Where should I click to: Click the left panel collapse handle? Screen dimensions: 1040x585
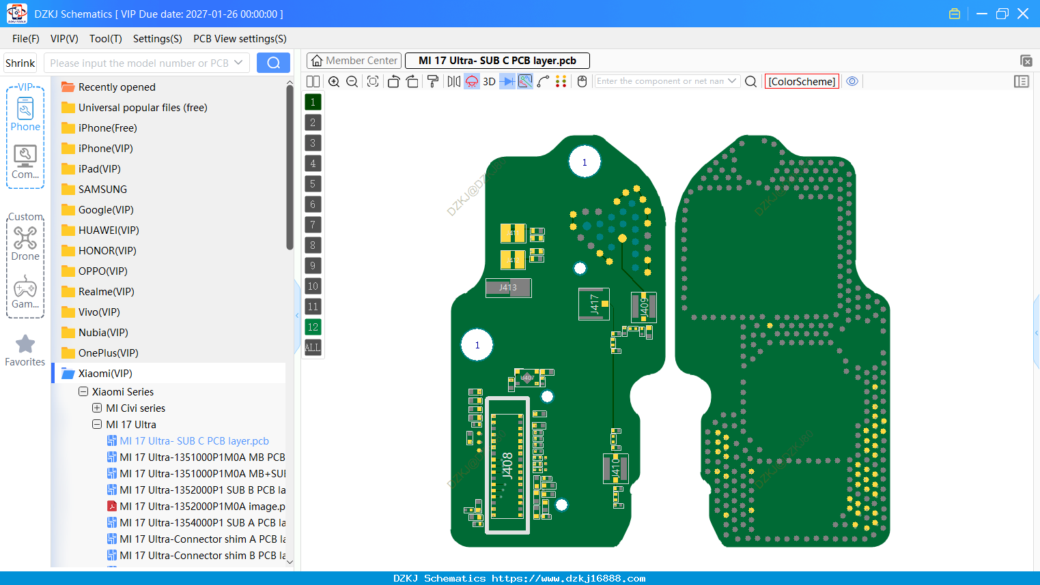tap(297, 316)
